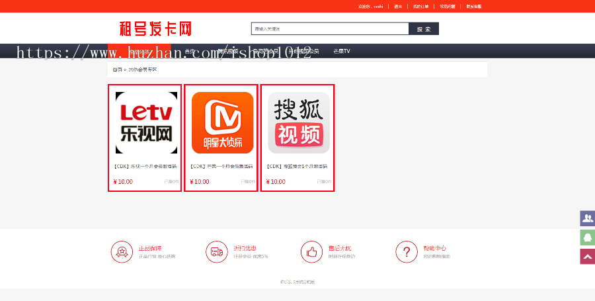Click the question mark icon for 帮助中心
This screenshot has height=301, width=595.
click(x=407, y=251)
